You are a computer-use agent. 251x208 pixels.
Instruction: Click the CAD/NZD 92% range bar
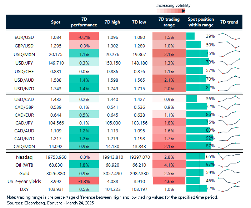(199, 138)
